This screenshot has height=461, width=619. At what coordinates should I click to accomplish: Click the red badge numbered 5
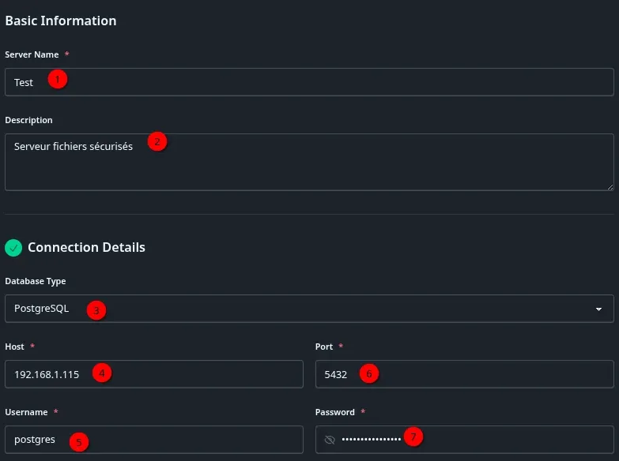pyautogui.click(x=77, y=441)
